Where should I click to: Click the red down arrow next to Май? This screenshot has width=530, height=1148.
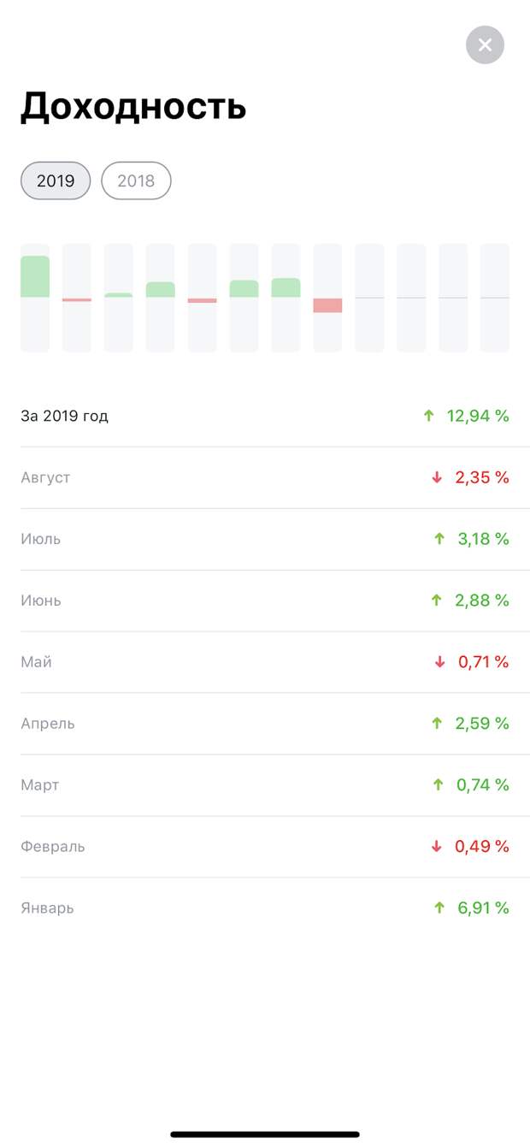[x=440, y=662]
